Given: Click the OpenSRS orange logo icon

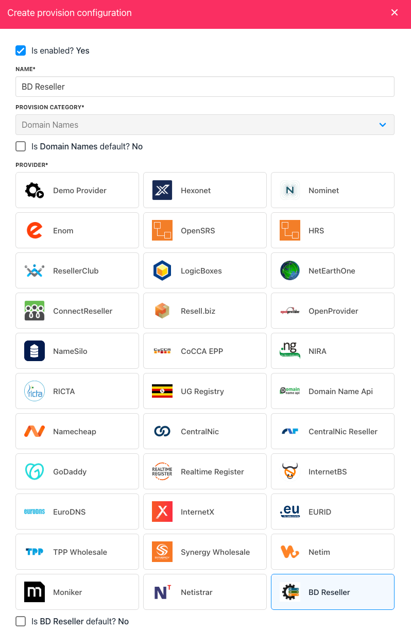Looking at the screenshot, I should (162, 231).
